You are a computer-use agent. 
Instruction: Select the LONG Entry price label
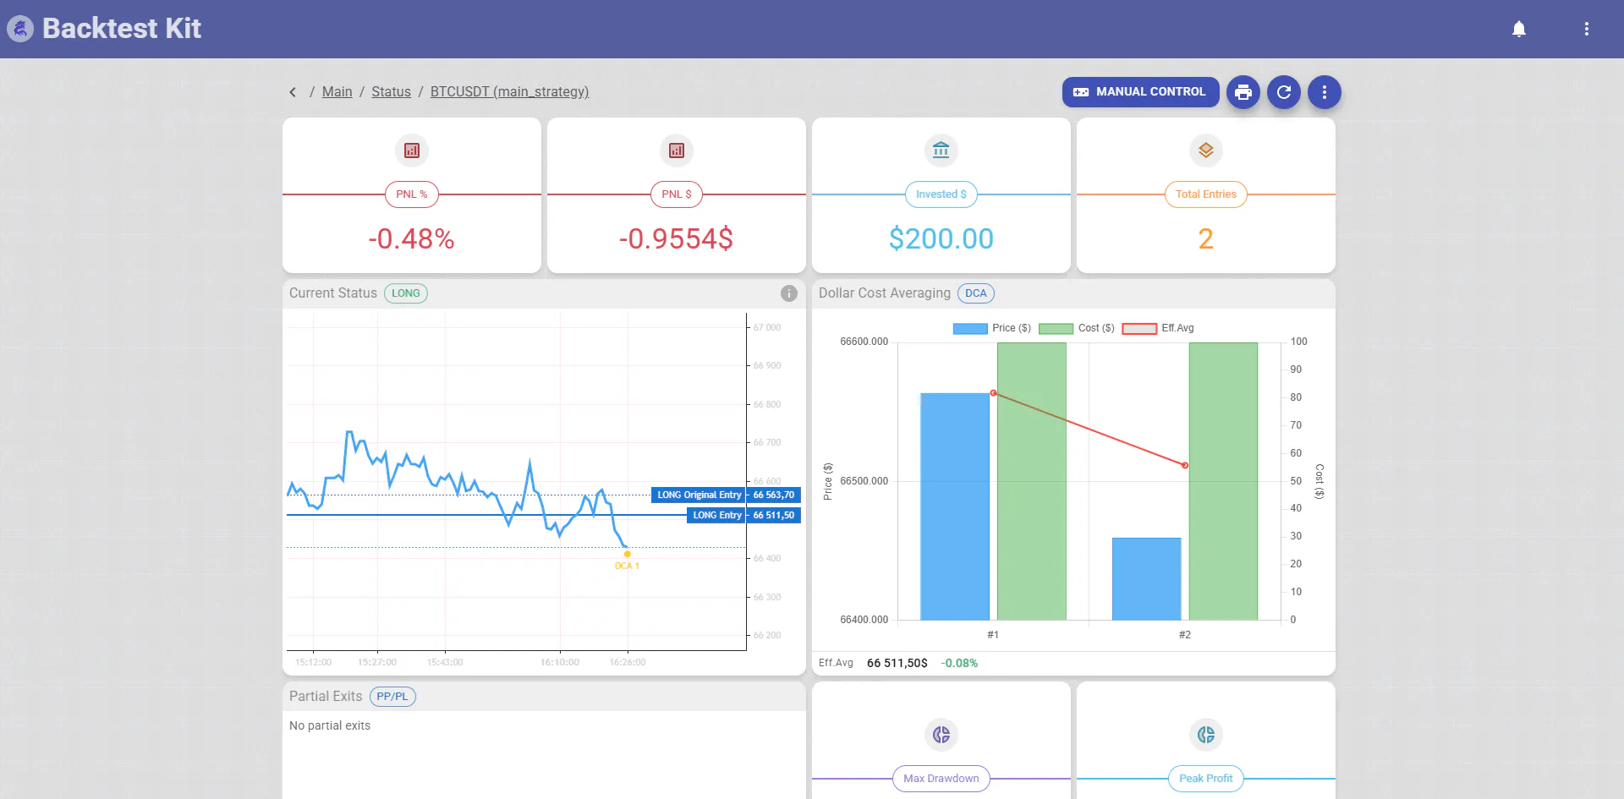(x=743, y=515)
